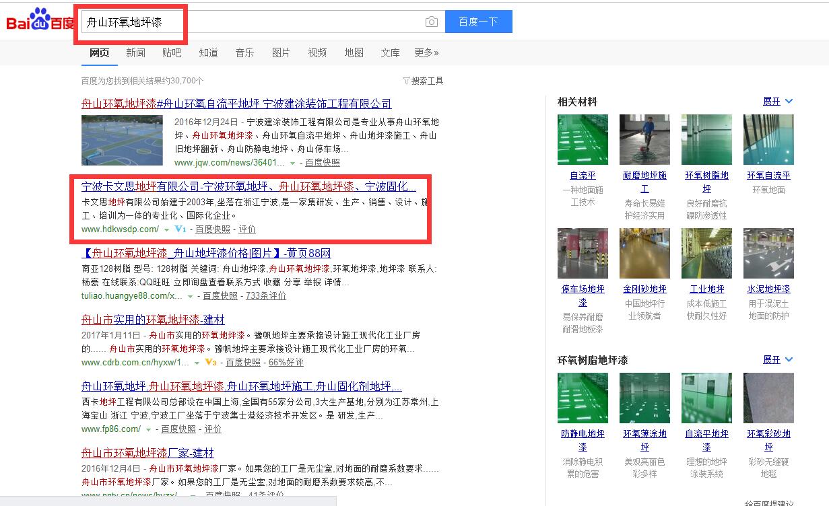The width and height of the screenshot is (829, 506).
Task: Open the dropdown arrow beside www.jqw.com/news/36401
Action: [292, 163]
